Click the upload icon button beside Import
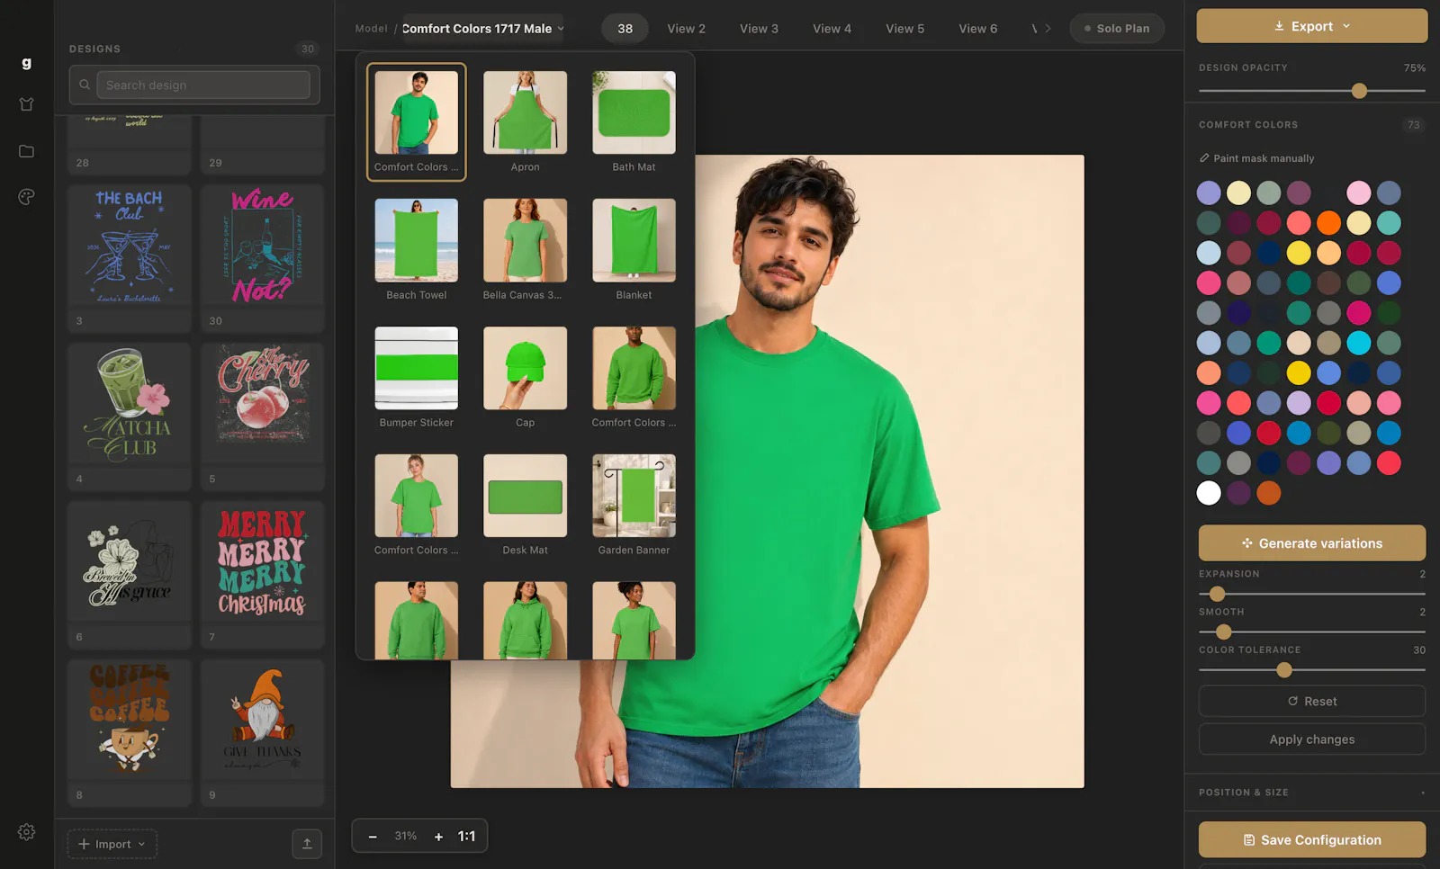The width and height of the screenshot is (1440, 869). (307, 844)
